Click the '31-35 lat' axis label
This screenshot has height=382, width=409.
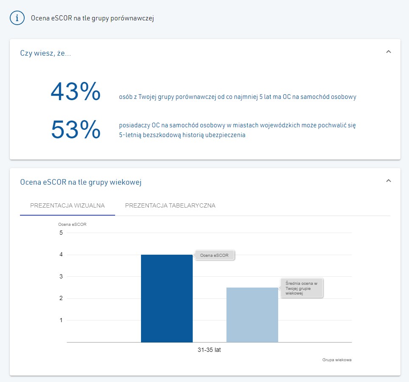209,350
